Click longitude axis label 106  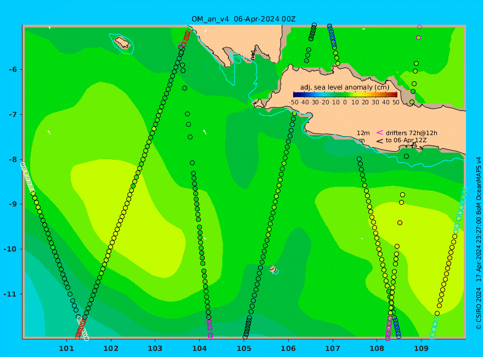288,349
